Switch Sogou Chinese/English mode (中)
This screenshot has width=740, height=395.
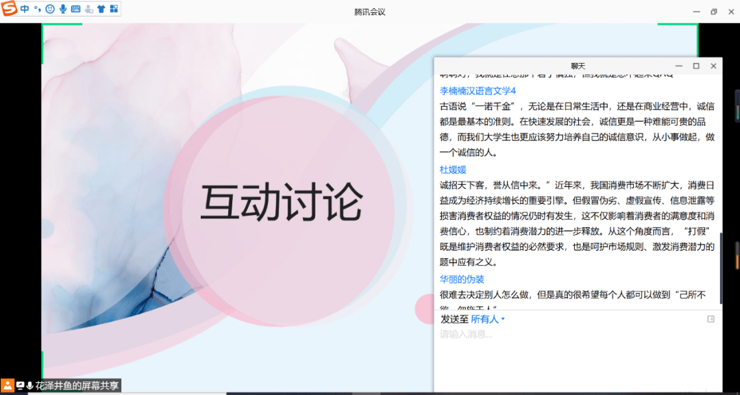tap(24, 9)
